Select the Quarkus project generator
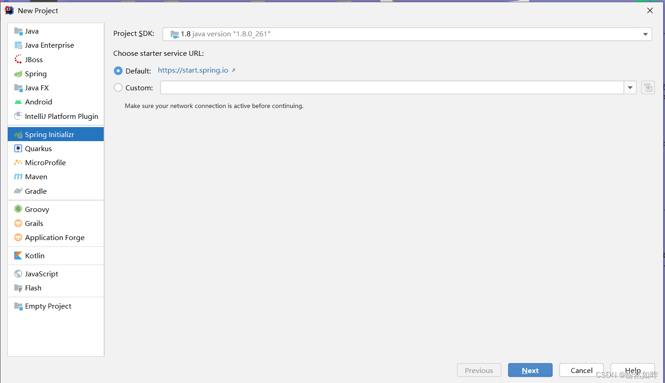Screen dimensions: 665x383 point(38,148)
